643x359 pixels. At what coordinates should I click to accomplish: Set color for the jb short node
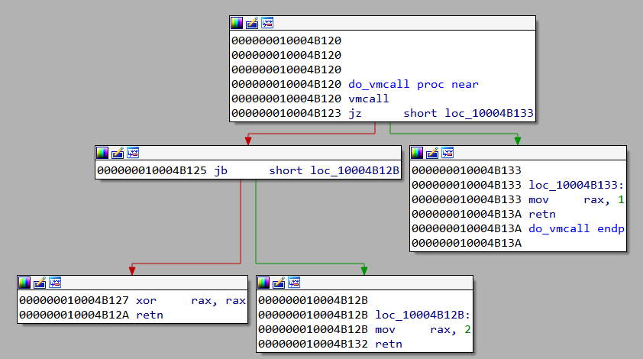[x=102, y=153]
